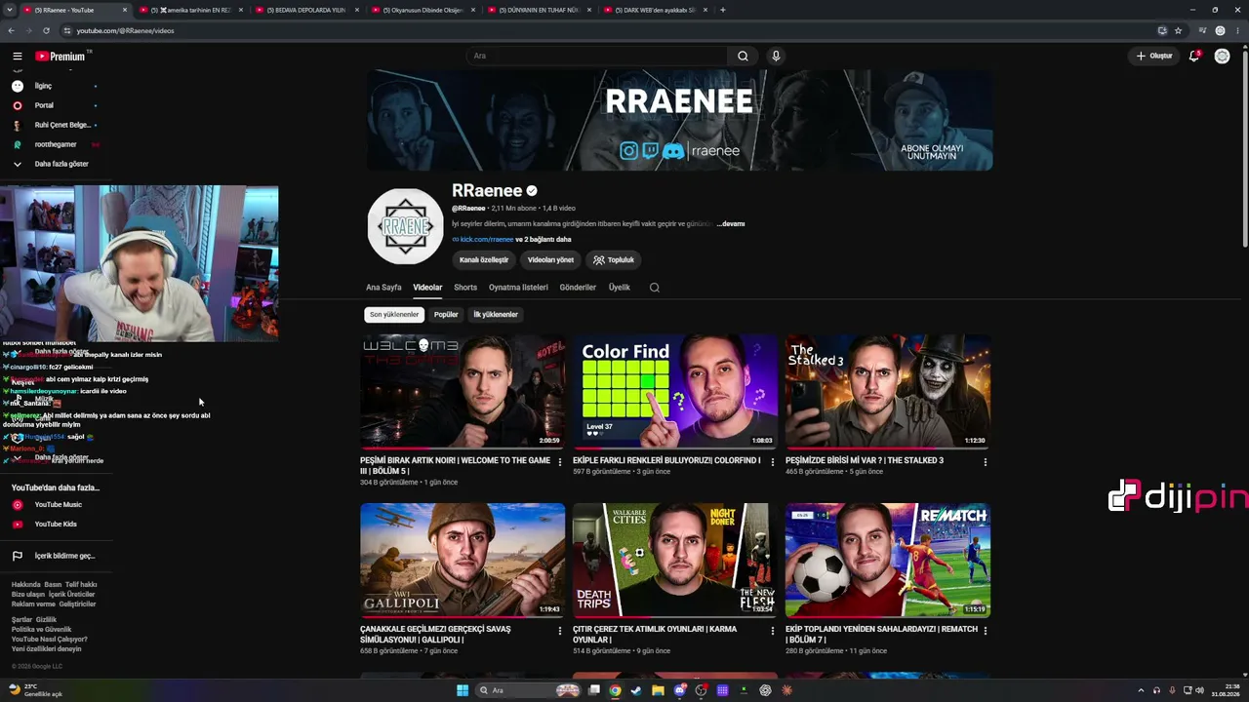Image resolution: width=1249 pixels, height=702 pixels.
Task: Open File Explorer from the taskbar
Action: coord(658,690)
